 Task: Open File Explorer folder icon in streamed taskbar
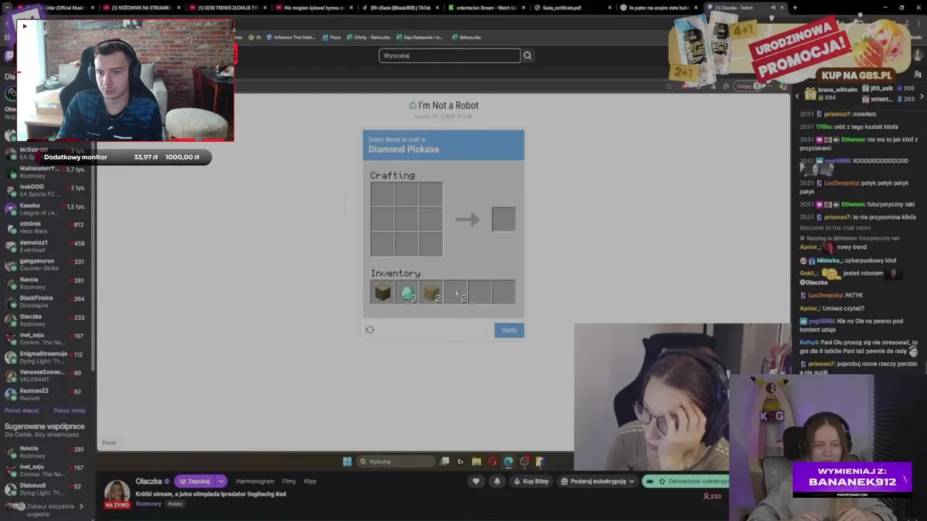pos(476,462)
